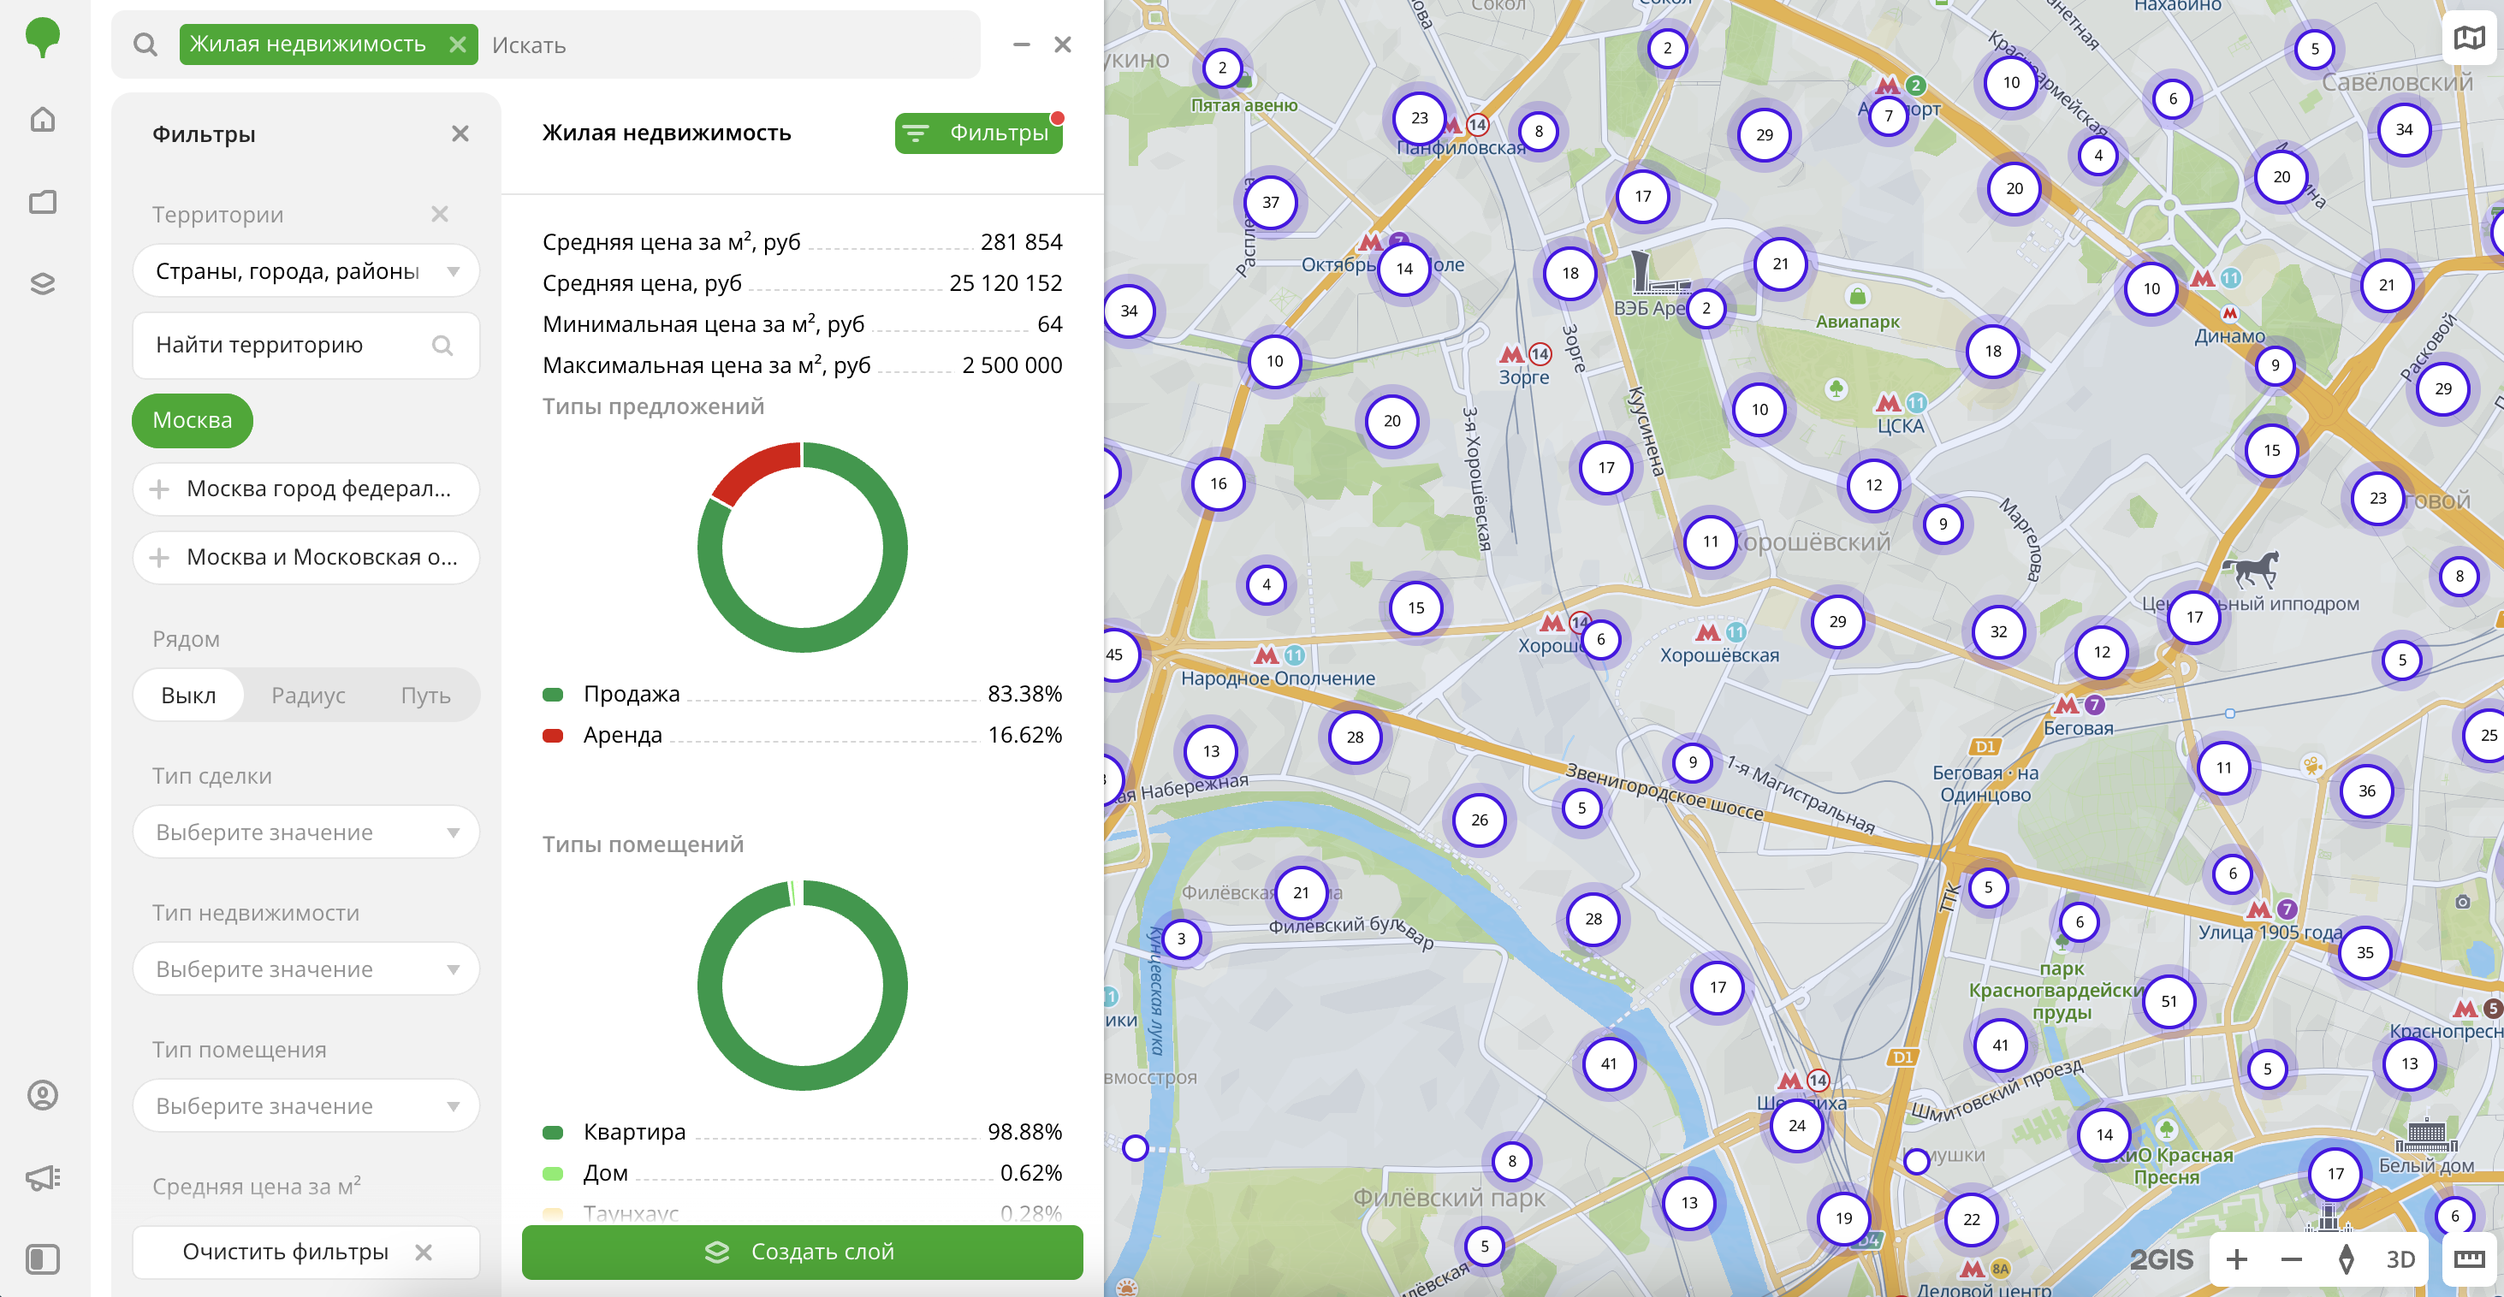Click Создать слой button
Screen dimensions: 2504x1297
(x=802, y=1253)
